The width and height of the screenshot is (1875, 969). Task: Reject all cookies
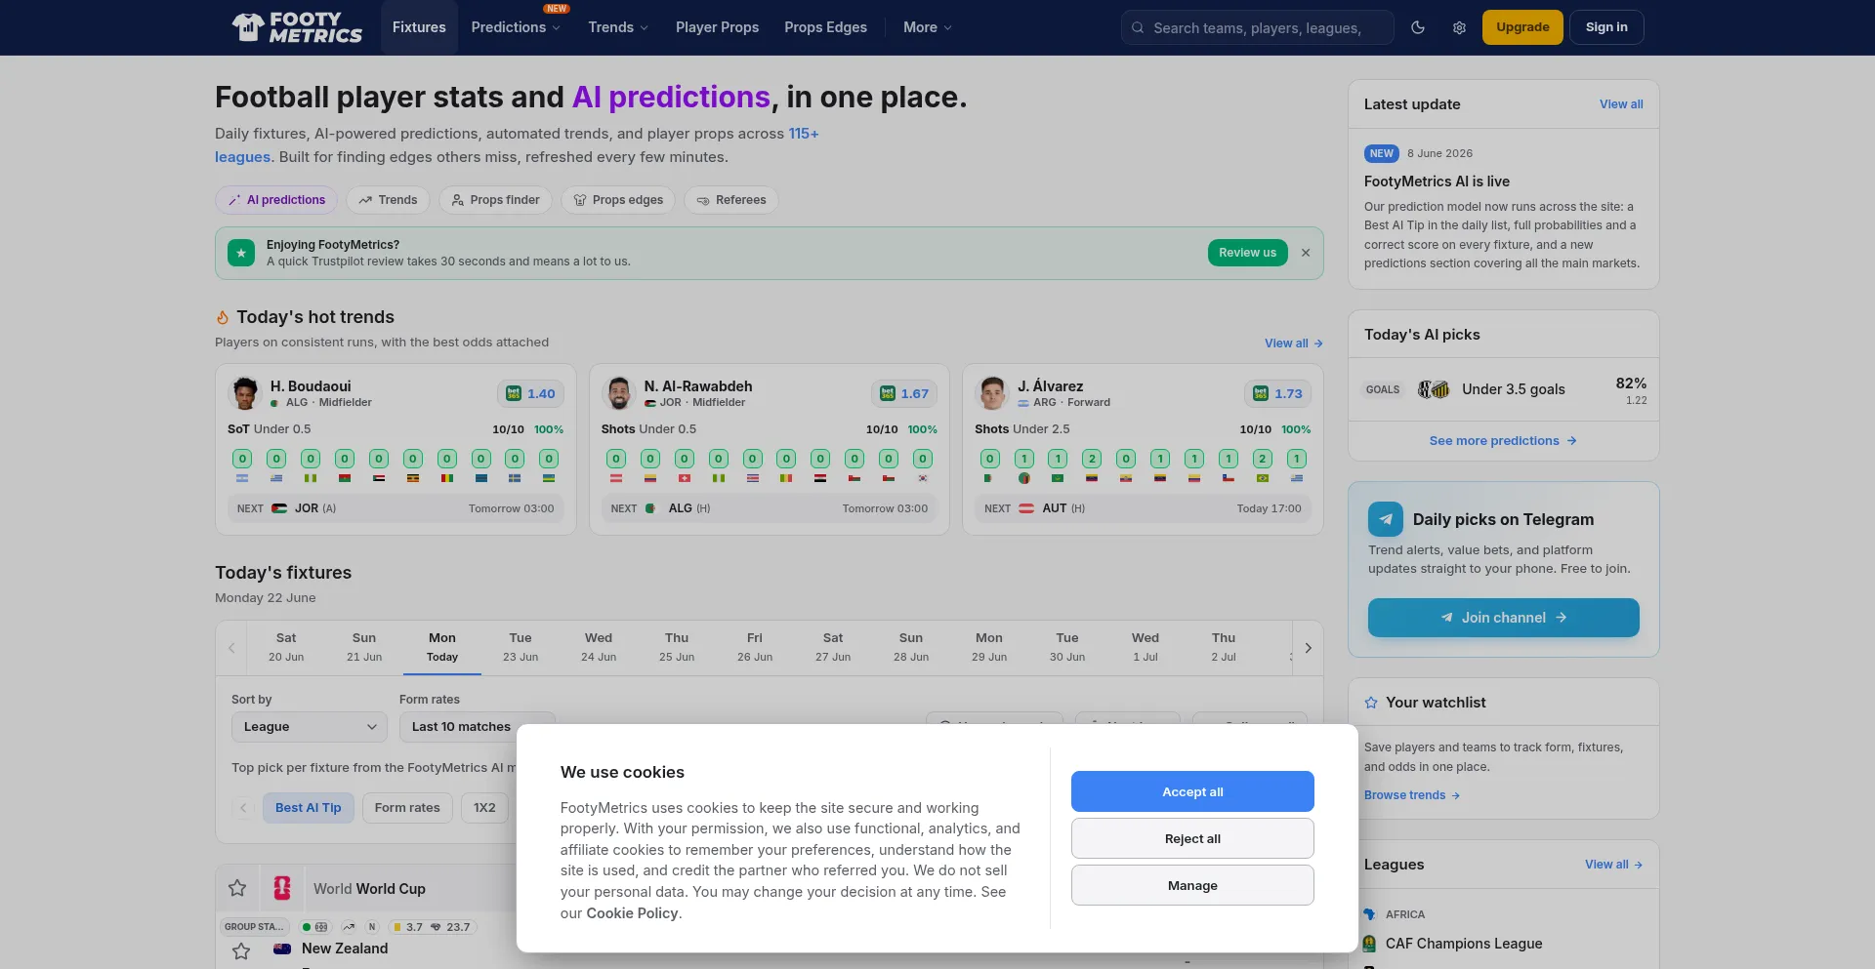click(x=1192, y=838)
